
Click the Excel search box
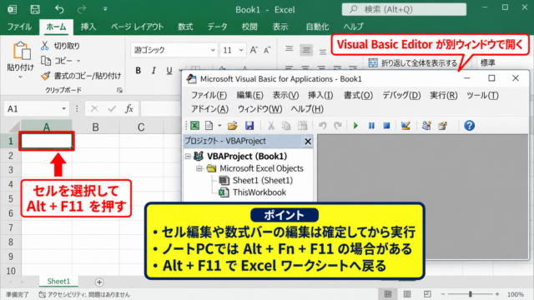404,9
